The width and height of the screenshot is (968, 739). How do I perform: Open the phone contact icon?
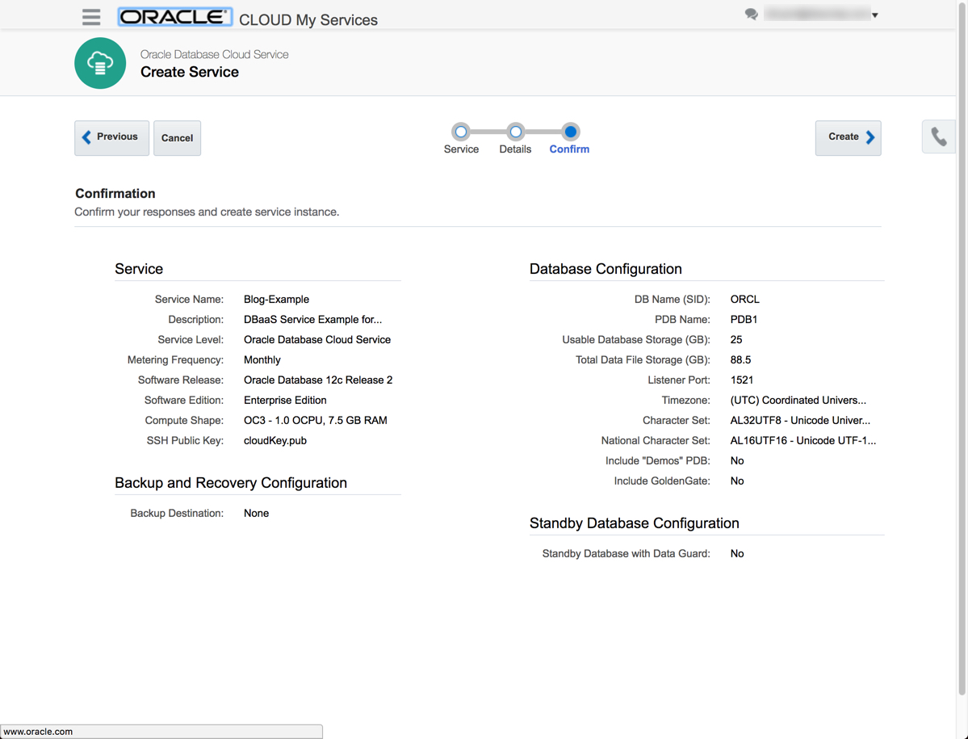pyautogui.click(x=938, y=136)
